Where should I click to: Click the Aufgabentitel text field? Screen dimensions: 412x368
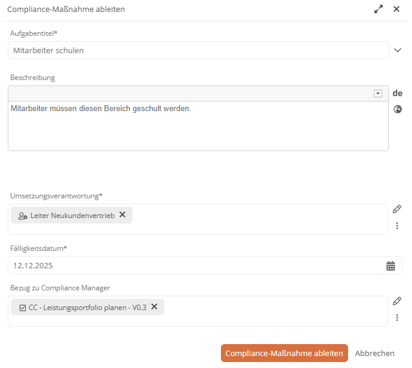tap(198, 50)
